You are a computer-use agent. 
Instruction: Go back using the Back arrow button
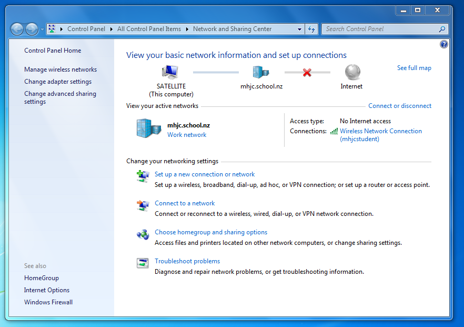[x=17, y=29]
